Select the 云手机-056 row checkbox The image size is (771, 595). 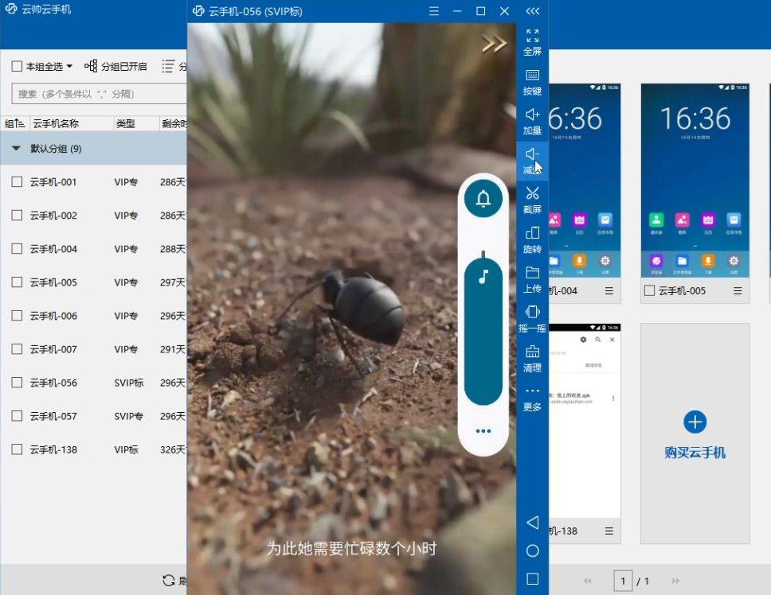[17, 382]
